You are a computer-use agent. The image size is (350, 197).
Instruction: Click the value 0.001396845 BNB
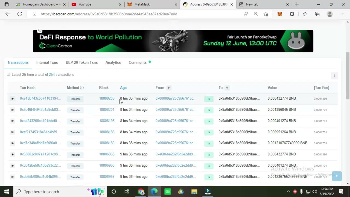coord(282,109)
